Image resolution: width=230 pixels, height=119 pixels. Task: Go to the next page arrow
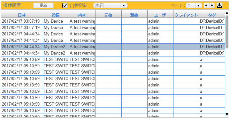point(212,5)
